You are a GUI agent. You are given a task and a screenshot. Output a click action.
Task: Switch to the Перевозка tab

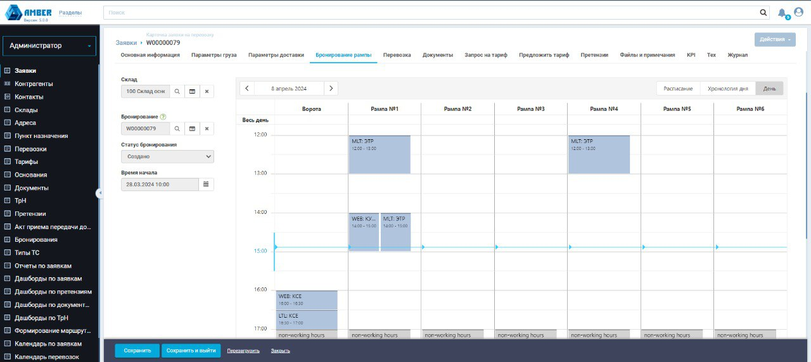(397, 55)
